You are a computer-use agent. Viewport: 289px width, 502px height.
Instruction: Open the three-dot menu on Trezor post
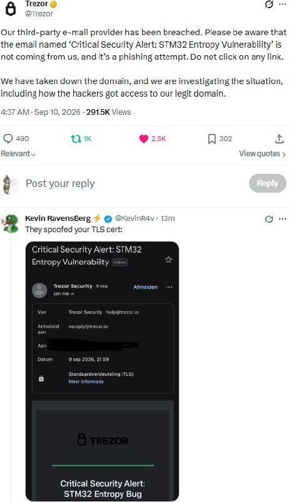(282, 4)
